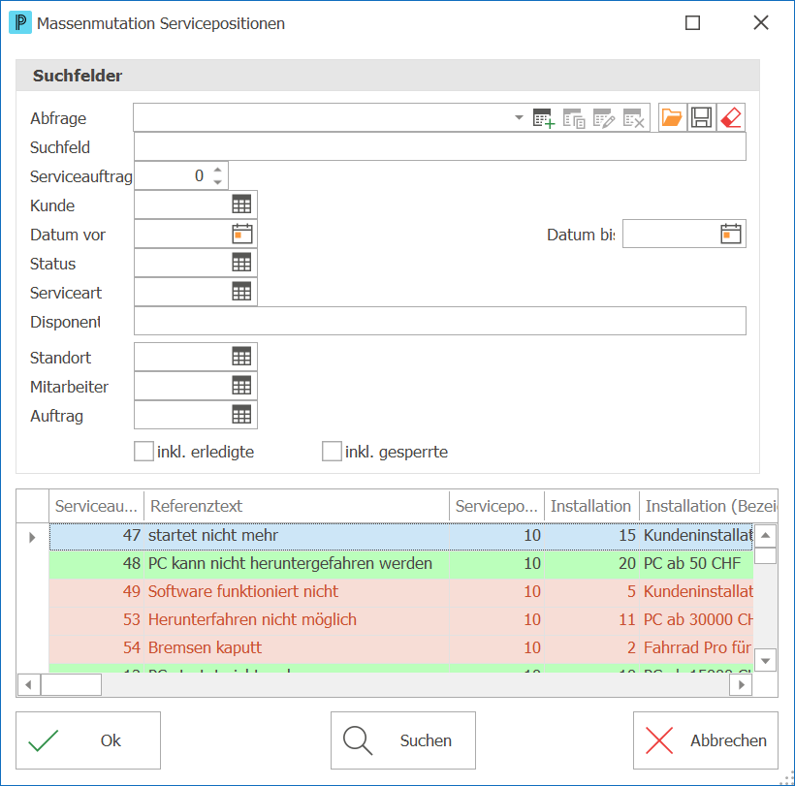The width and height of the screenshot is (795, 786).
Task: Click the edit query icon
Action: click(x=604, y=118)
